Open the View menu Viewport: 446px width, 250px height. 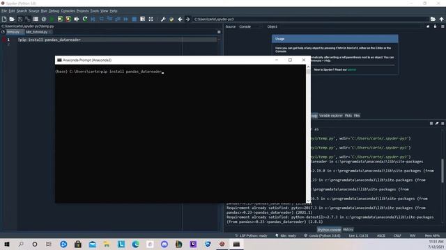click(104, 11)
